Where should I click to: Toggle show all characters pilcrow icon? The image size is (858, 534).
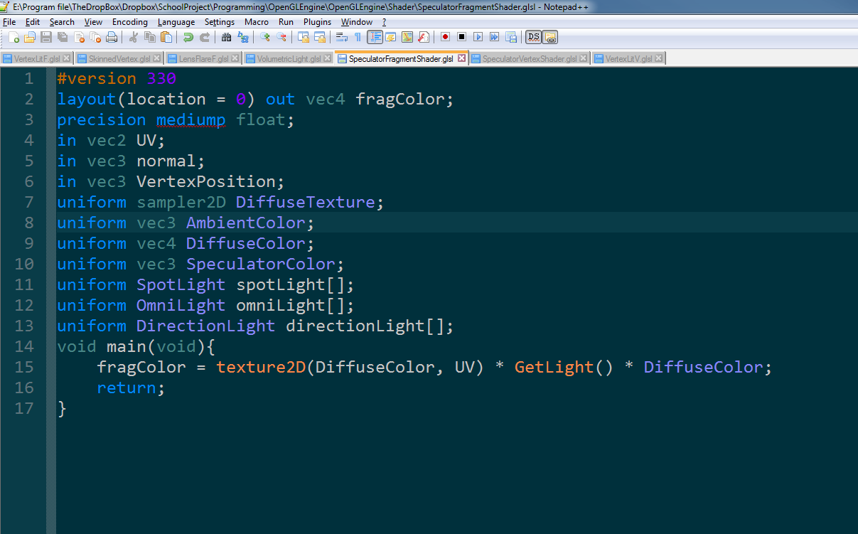click(x=358, y=37)
